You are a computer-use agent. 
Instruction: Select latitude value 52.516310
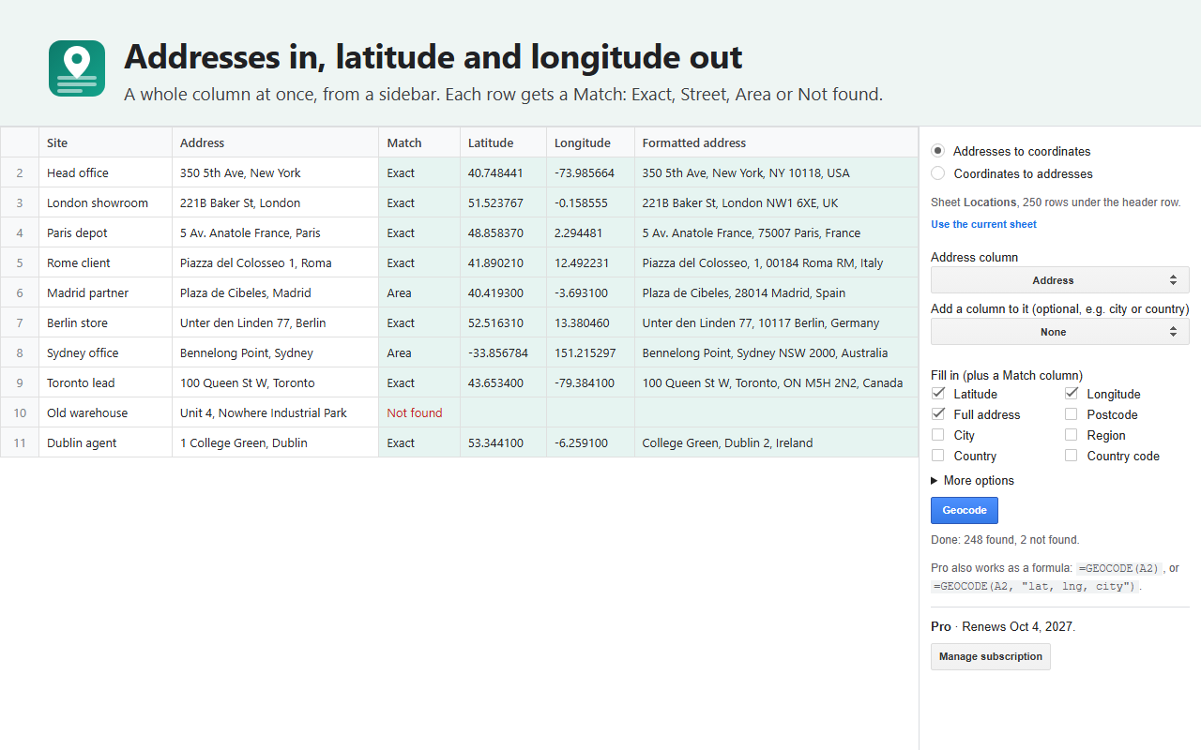pyautogui.click(x=503, y=322)
